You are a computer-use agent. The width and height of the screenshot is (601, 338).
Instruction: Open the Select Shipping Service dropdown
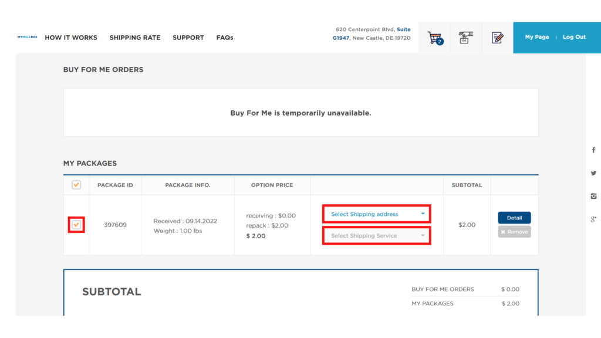coord(377,236)
